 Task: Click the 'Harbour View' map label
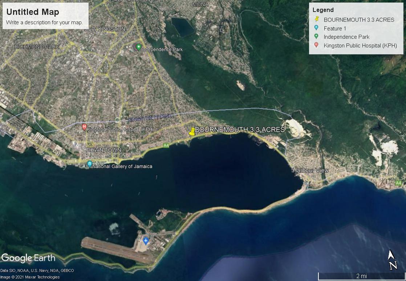pyautogui.click(x=310, y=170)
